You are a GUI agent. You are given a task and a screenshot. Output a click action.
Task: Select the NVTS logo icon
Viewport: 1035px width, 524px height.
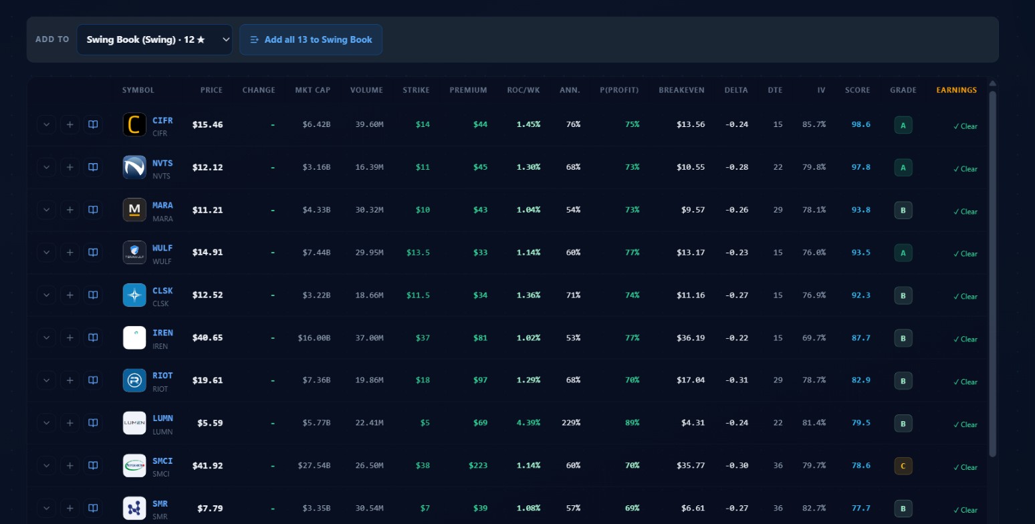coord(134,167)
